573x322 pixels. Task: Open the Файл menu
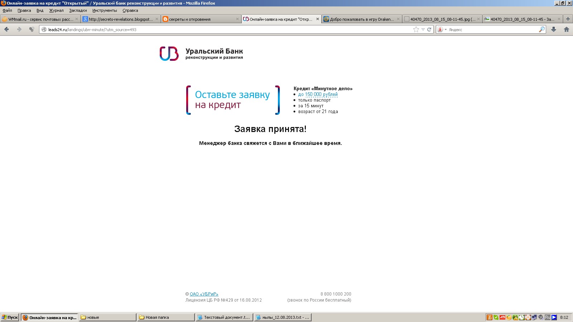point(8,10)
